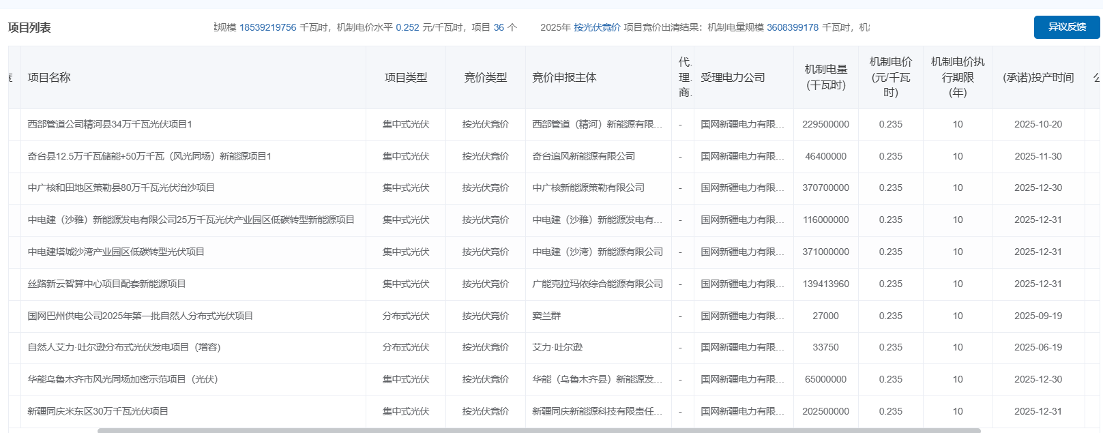The width and height of the screenshot is (1103, 433).
Task: Click the 奇台追风新能源有限公司 cell
Action: (583, 156)
